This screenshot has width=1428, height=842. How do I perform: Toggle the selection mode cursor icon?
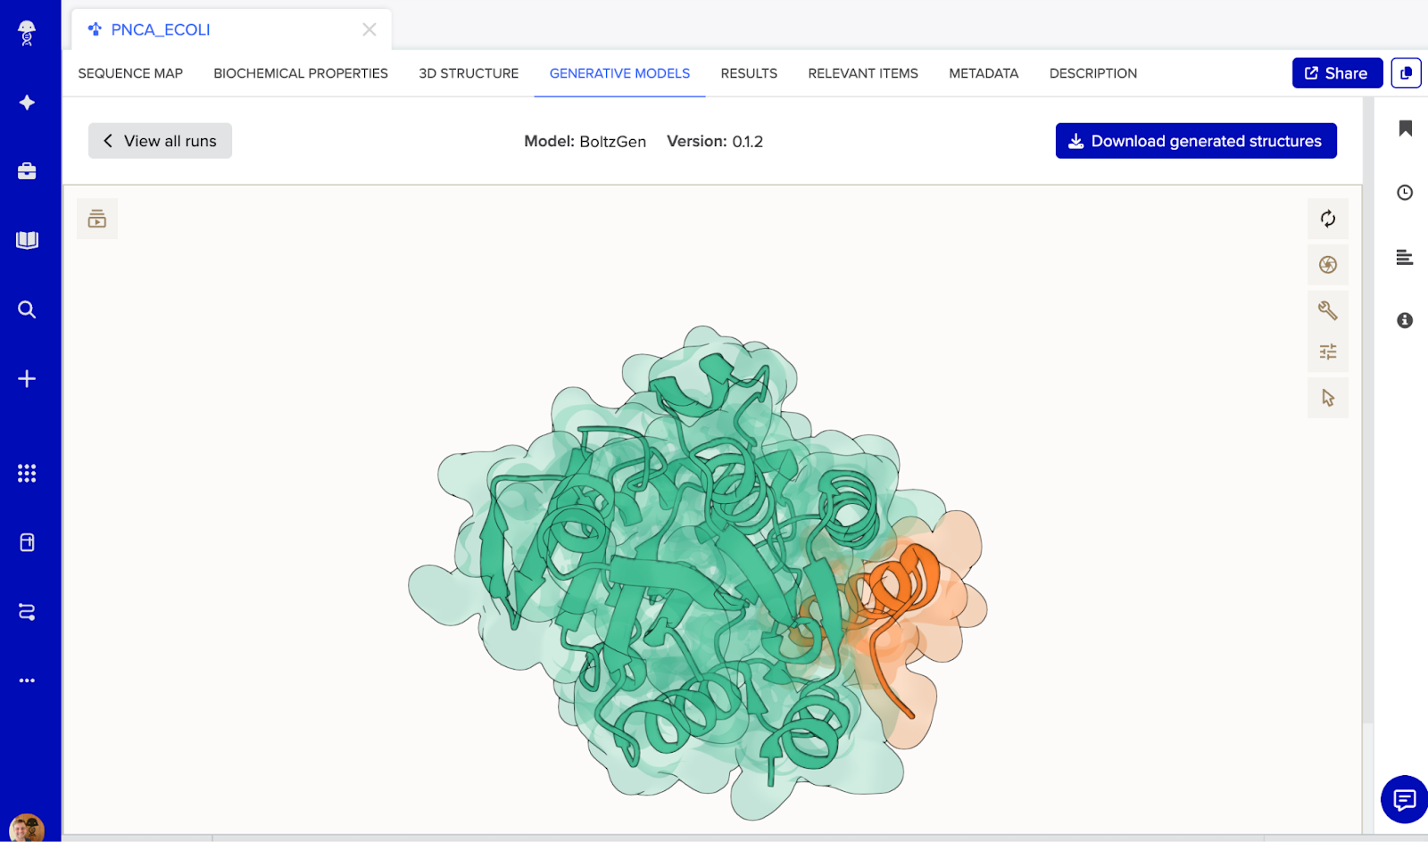1327,398
